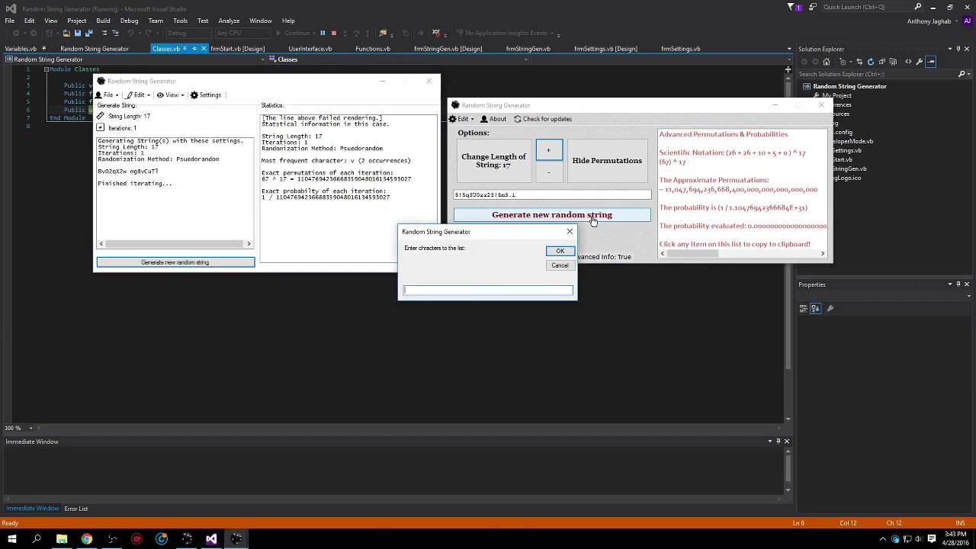Viewport: 976px width, 549px height.
Task: Open the Analyze menu
Action: pyautogui.click(x=229, y=21)
